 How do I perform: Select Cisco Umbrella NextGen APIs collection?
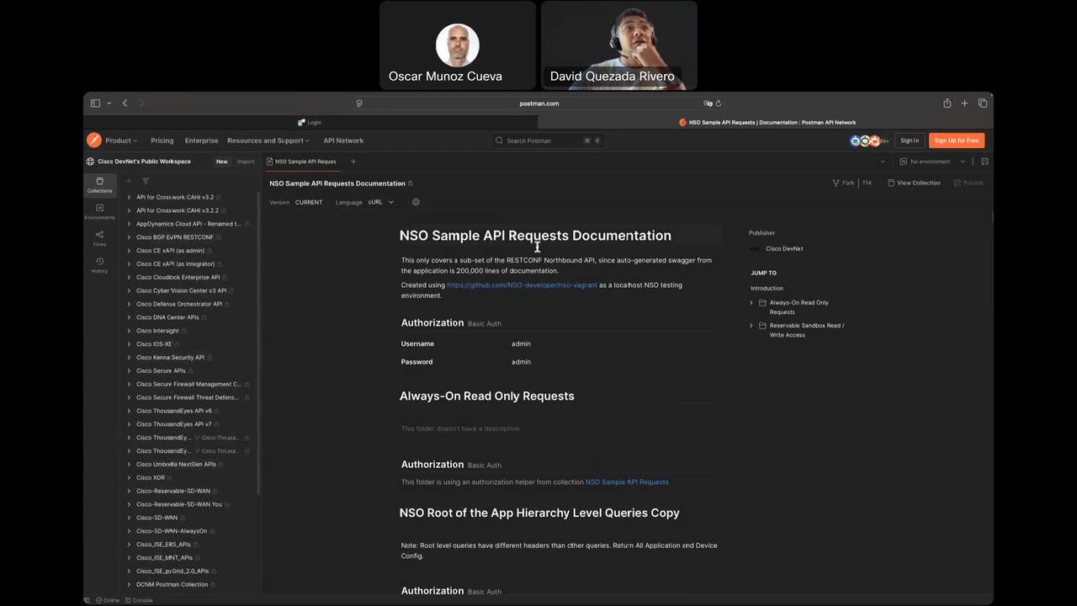(x=176, y=465)
